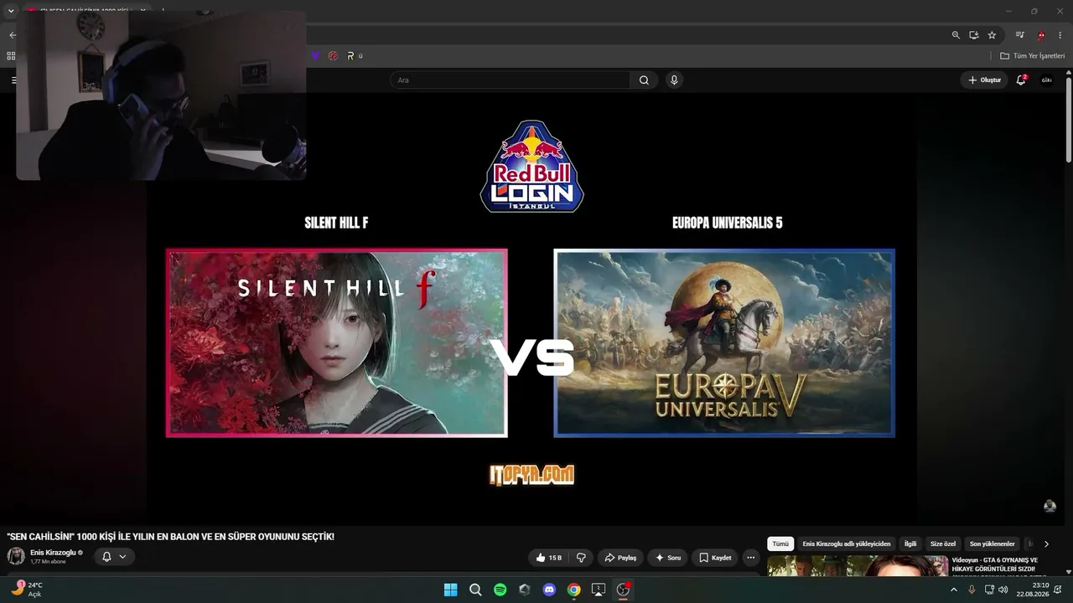Bookmark this page with the star icon

point(993,35)
